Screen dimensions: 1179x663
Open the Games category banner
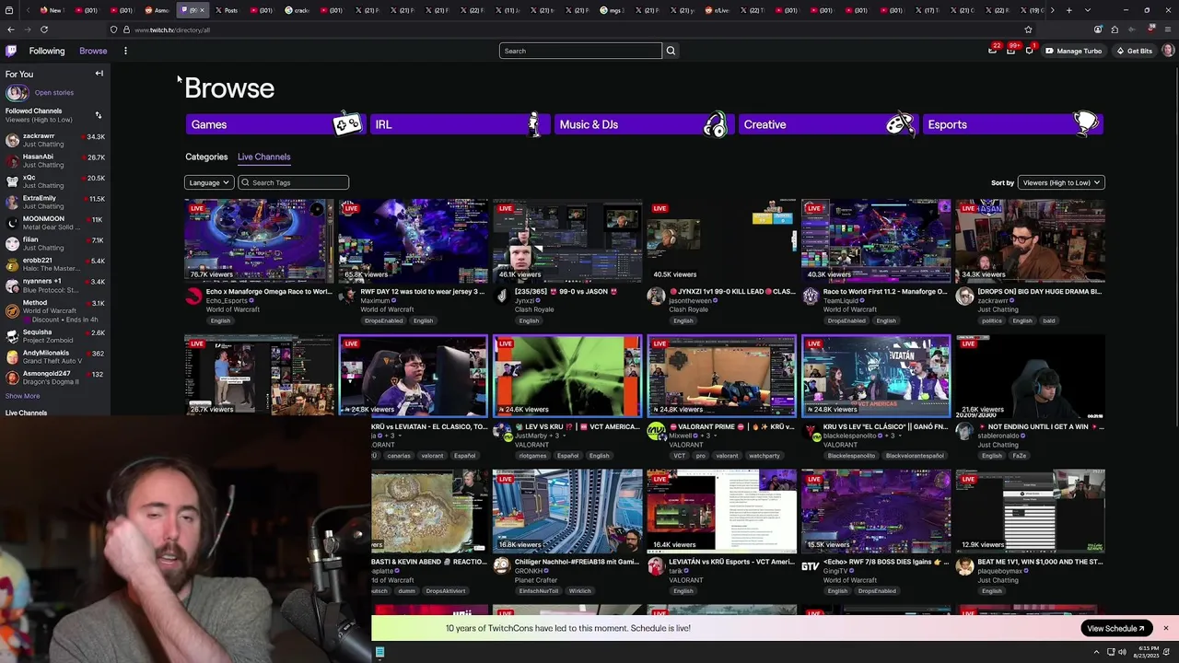tap(275, 124)
